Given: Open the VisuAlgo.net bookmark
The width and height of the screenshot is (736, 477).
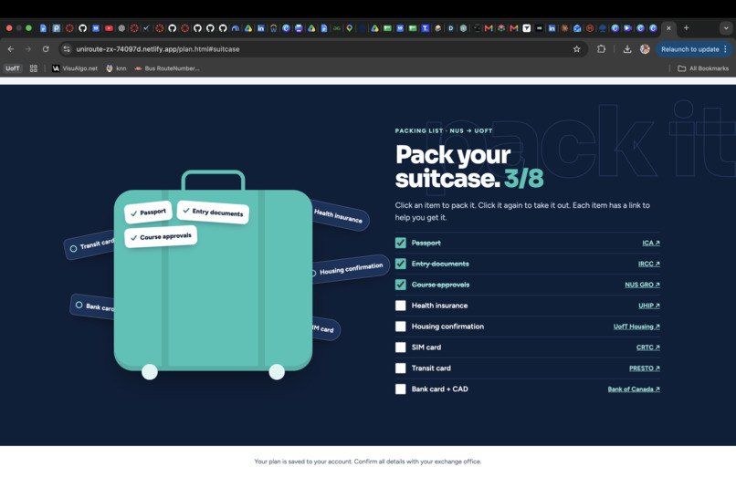Looking at the screenshot, I should (75, 68).
